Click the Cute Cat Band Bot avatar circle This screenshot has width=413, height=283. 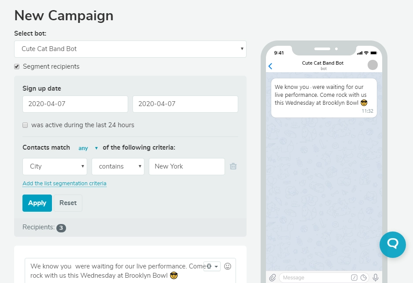point(372,65)
